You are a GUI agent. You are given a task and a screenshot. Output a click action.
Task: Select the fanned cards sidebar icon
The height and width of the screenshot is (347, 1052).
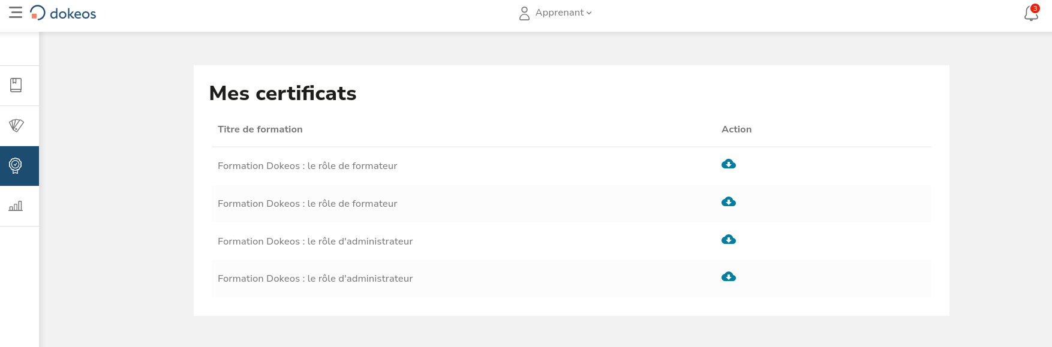click(16, 125)
